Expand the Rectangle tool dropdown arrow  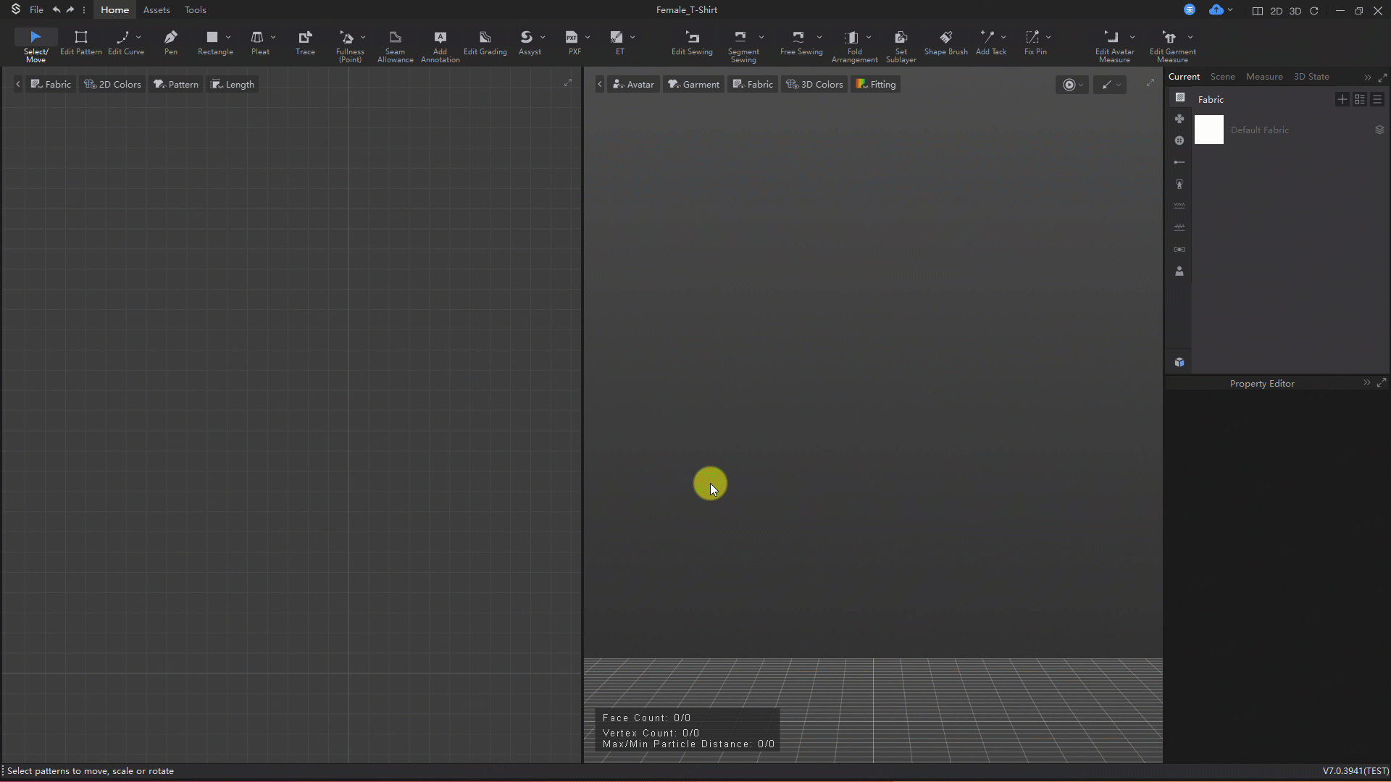[x=228, y=37]
